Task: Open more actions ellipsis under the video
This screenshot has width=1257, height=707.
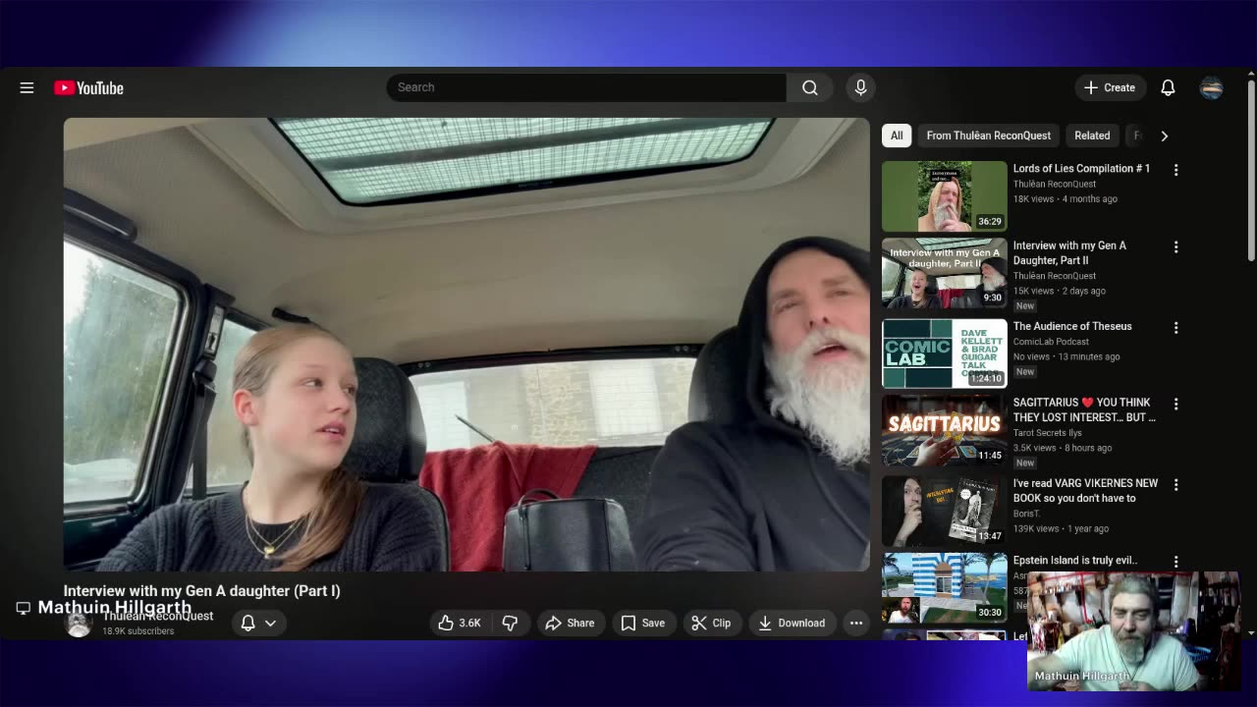Action: tap(856, 623)
